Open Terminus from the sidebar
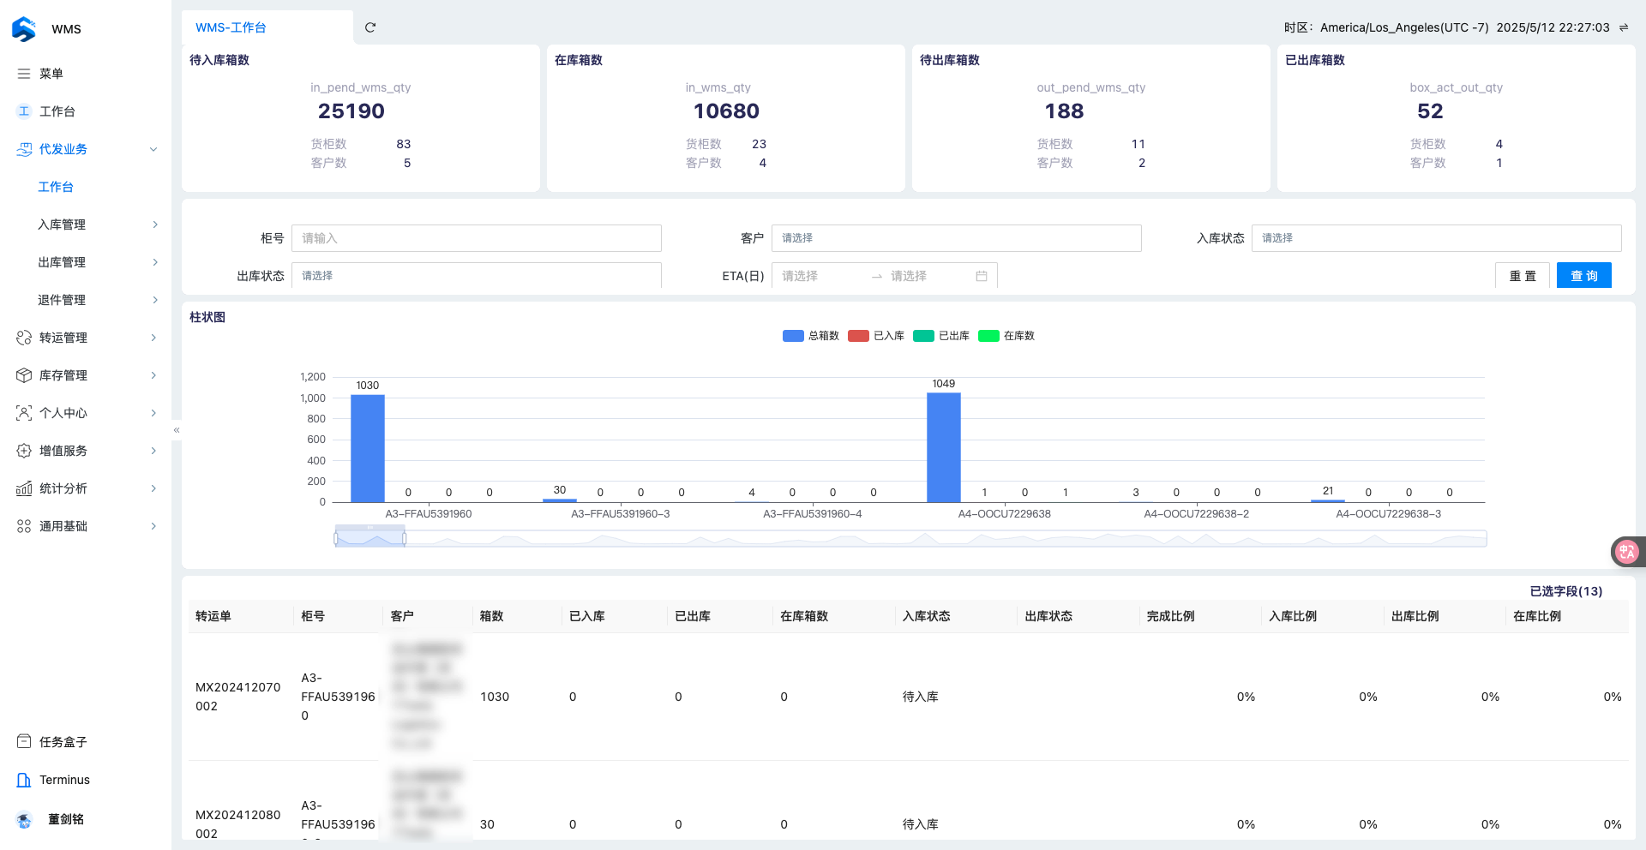 click(x=64, y=780)
